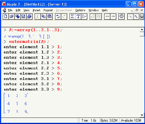Screen dimensions: 145x124
Task: Click on the entermatrix(A); input line
Action: pos(29,42)
